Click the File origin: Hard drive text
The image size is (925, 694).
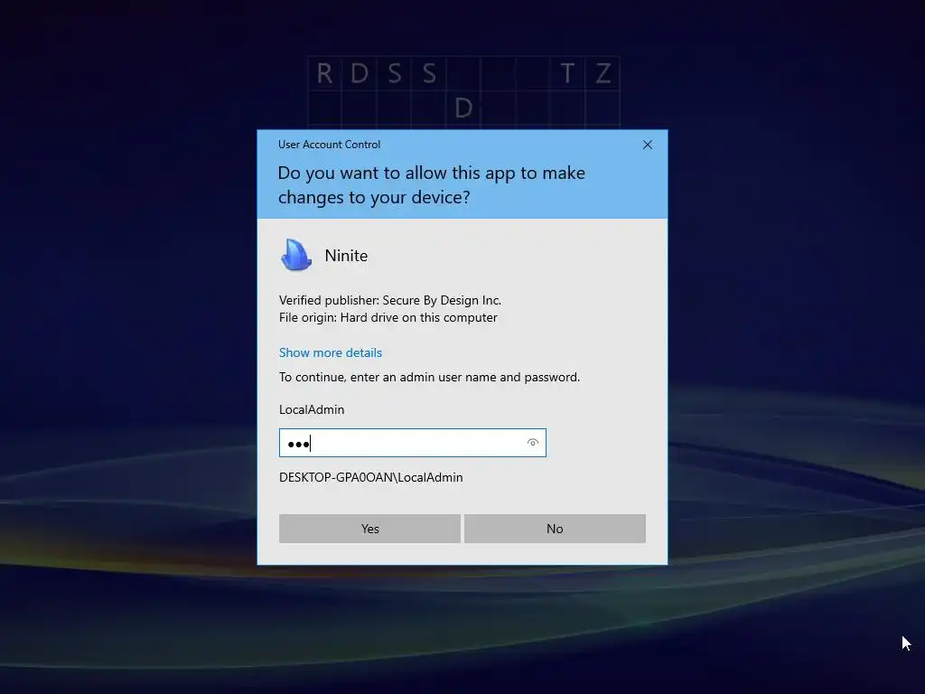click(388, 317)
